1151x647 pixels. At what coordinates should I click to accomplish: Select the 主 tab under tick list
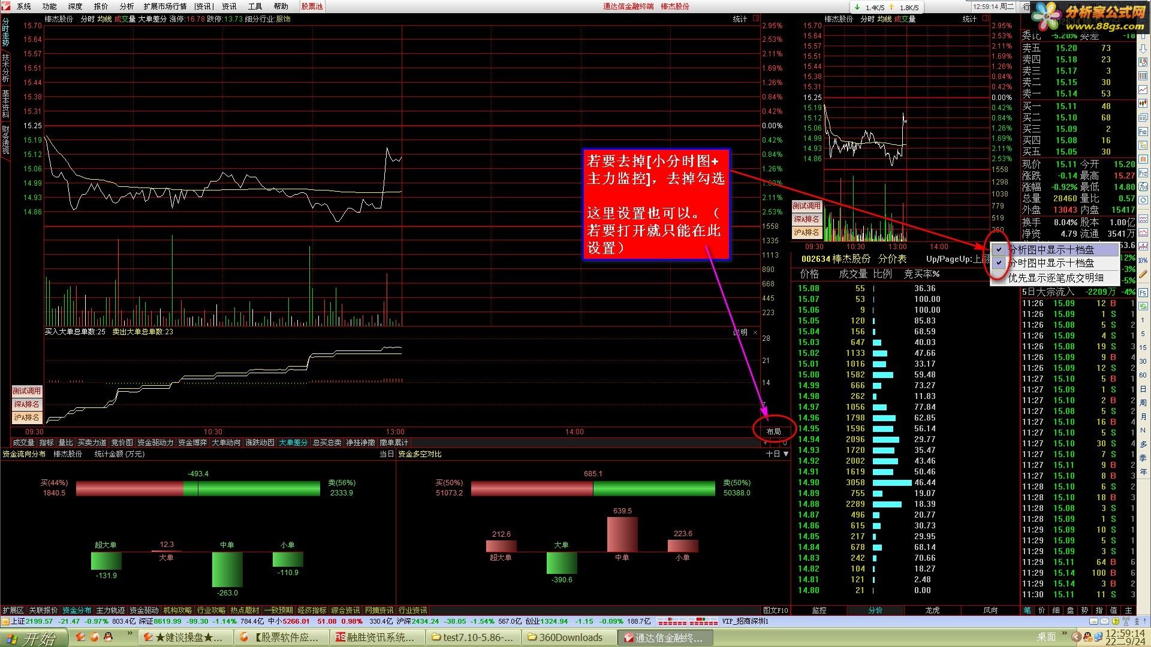(1128, 610)
